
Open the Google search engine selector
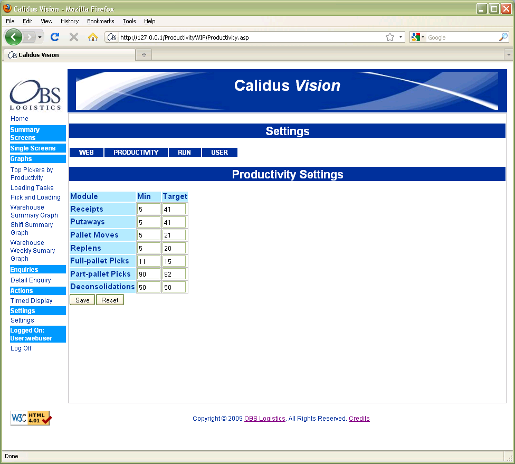pyautogui.click(x=418, y=37)
